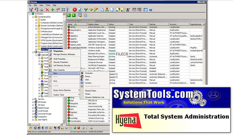Collapse the SYSTOOLS root tree node
Image resolution: width=233 pixels, height=135 pixels.
point(30,14)
